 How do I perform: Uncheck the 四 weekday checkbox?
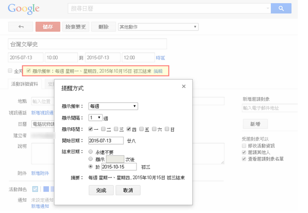128,129
